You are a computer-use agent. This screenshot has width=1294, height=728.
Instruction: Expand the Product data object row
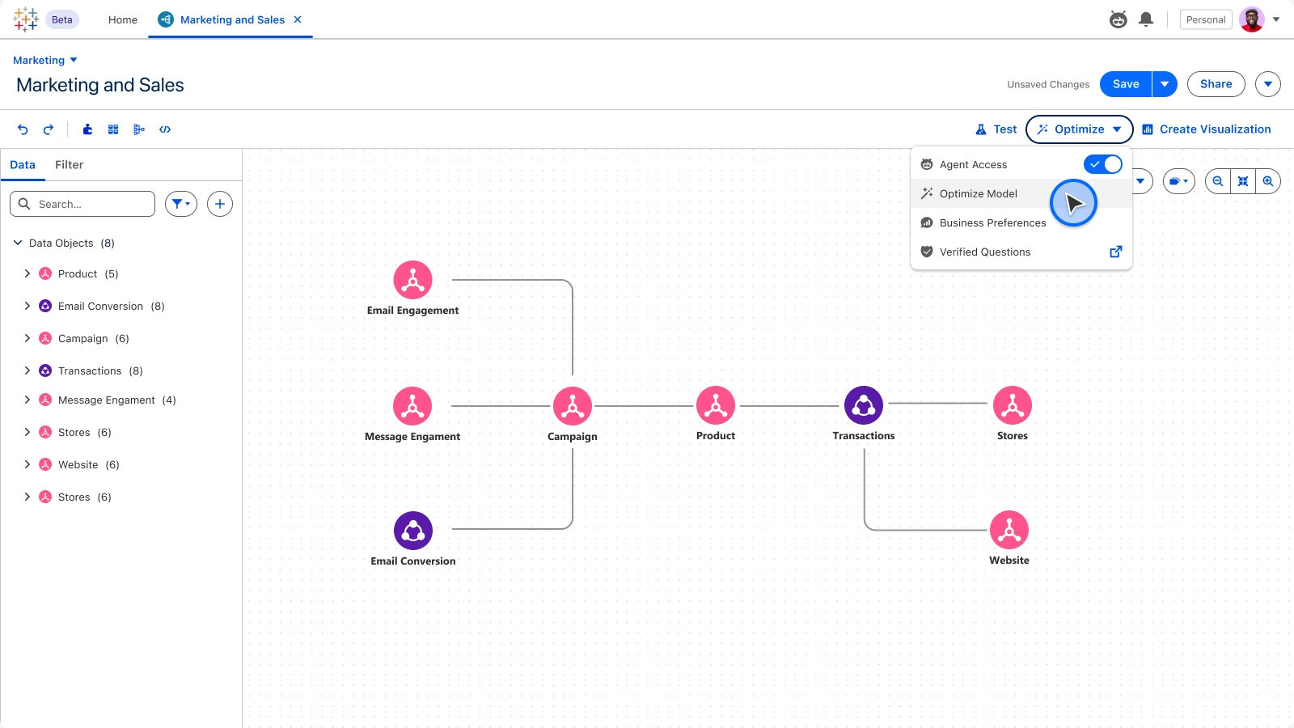click(x=27, y=273)
